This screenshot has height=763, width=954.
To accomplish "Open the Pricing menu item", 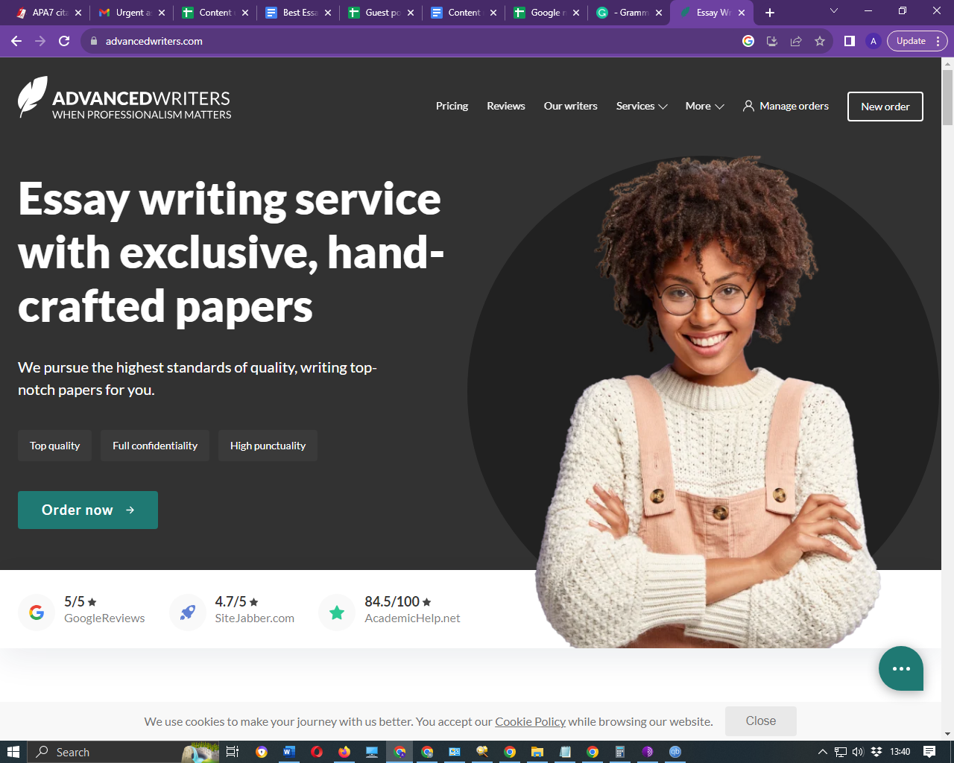I will tap(452, 106).
